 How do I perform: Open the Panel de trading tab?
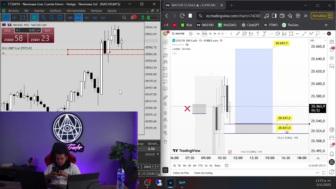click(x=203, y=173)
